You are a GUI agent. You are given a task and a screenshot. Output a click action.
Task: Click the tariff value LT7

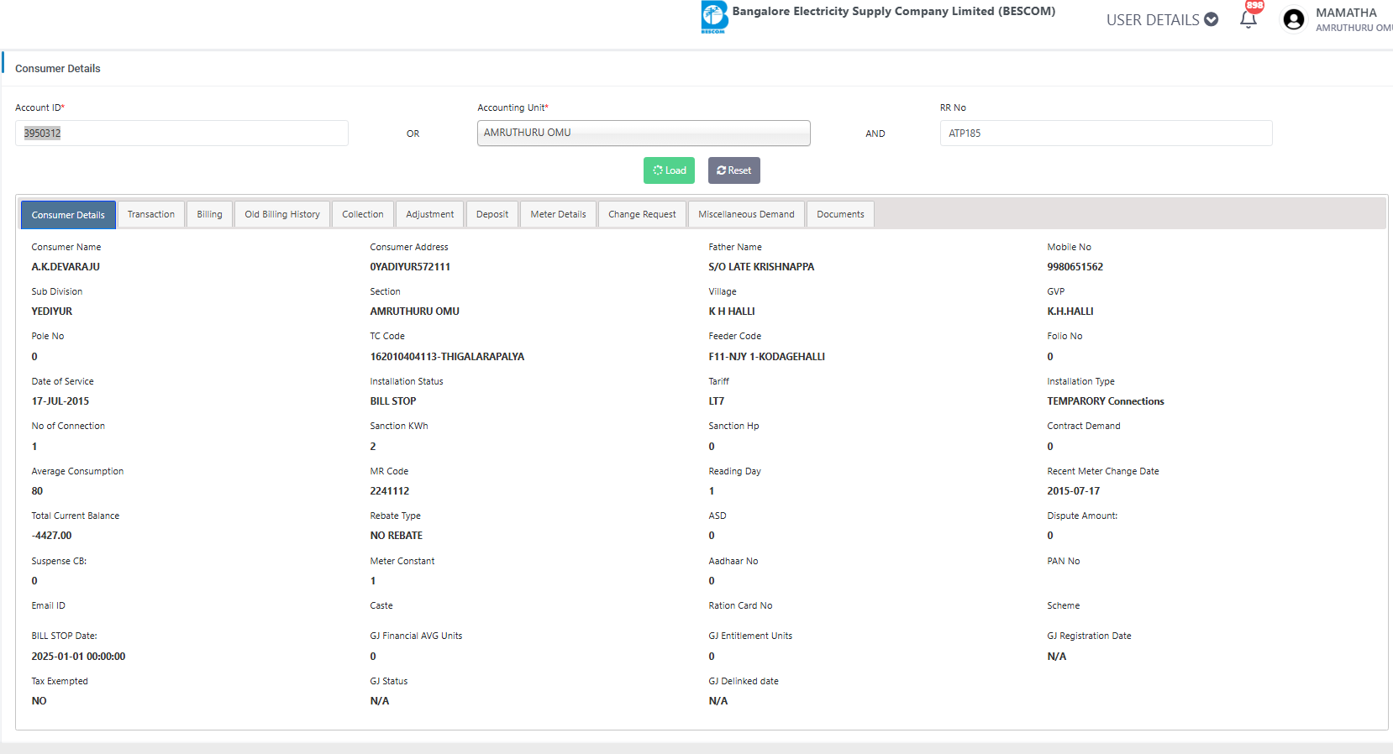click(x=717, y=401)
